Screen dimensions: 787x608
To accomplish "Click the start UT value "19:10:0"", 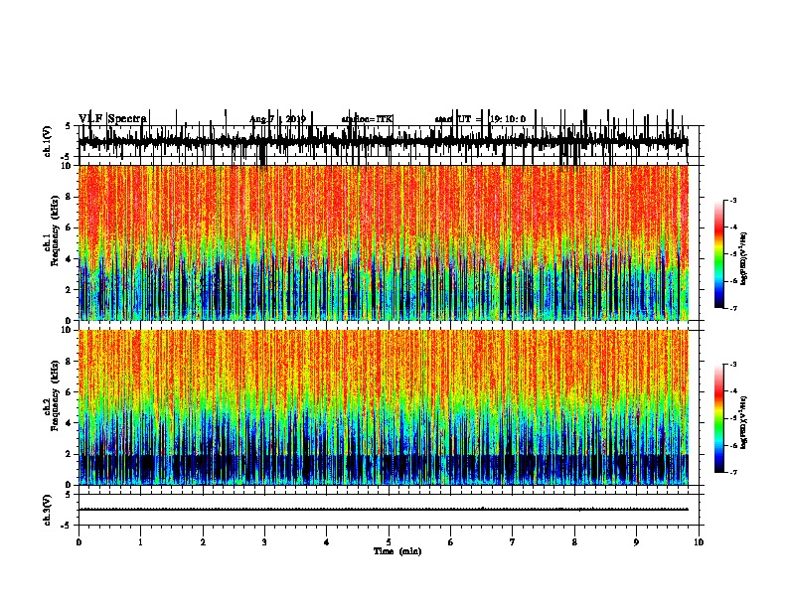I will pyautogui.click(x=508, y=119).
